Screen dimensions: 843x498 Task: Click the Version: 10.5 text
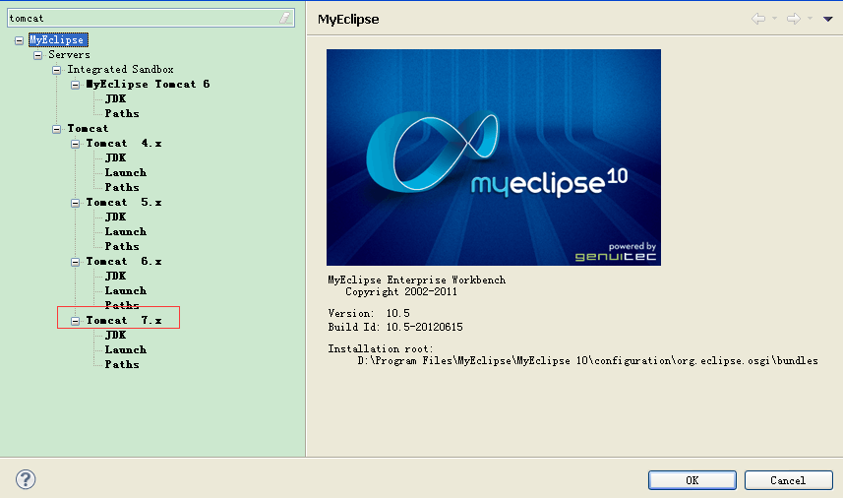[369, 314]
